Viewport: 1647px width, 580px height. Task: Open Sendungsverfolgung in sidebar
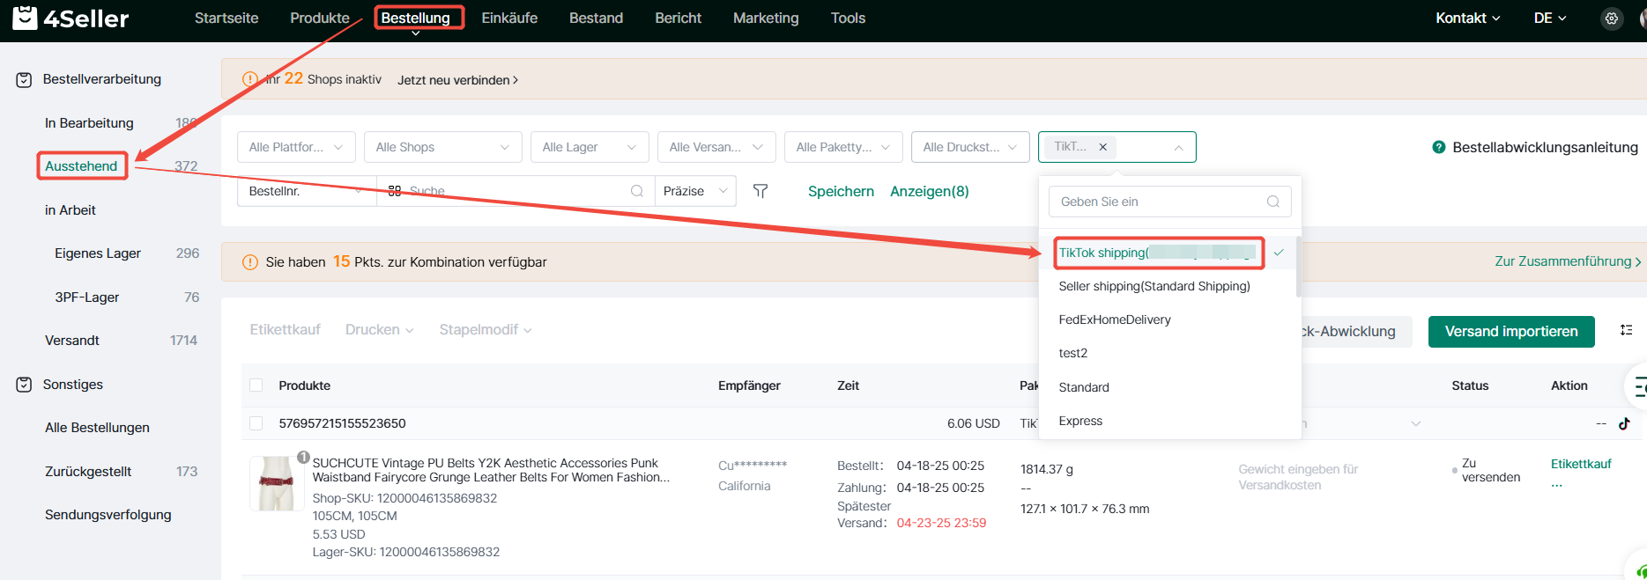108,515
